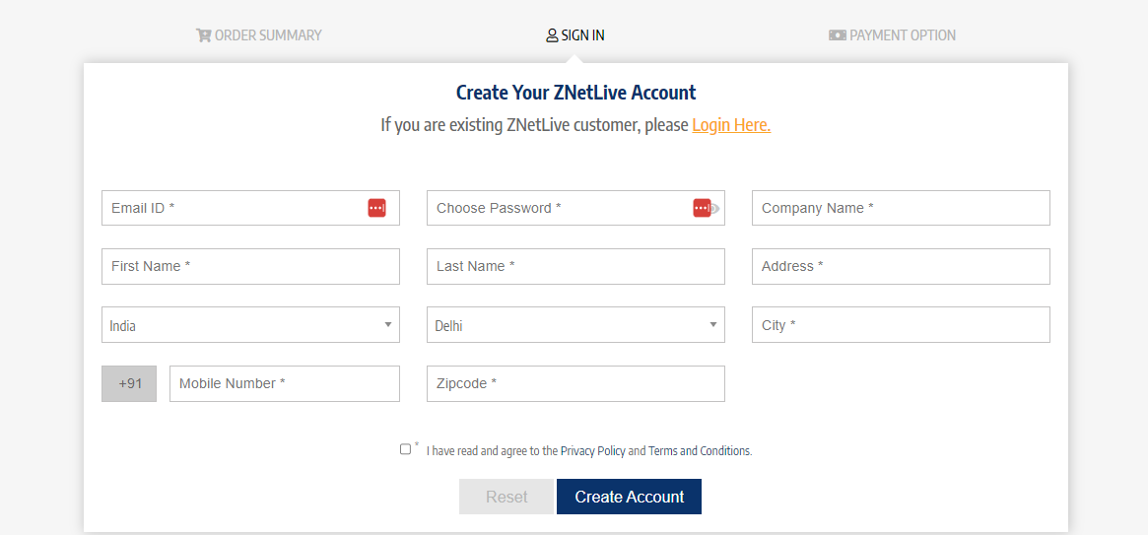The image size is (1148, 535).
Task: Follow the Login Here link
Action: coord(731,125)
